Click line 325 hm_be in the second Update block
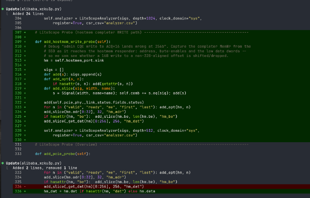310x198 pixels. pyautogui.click(x=110, y=182)
